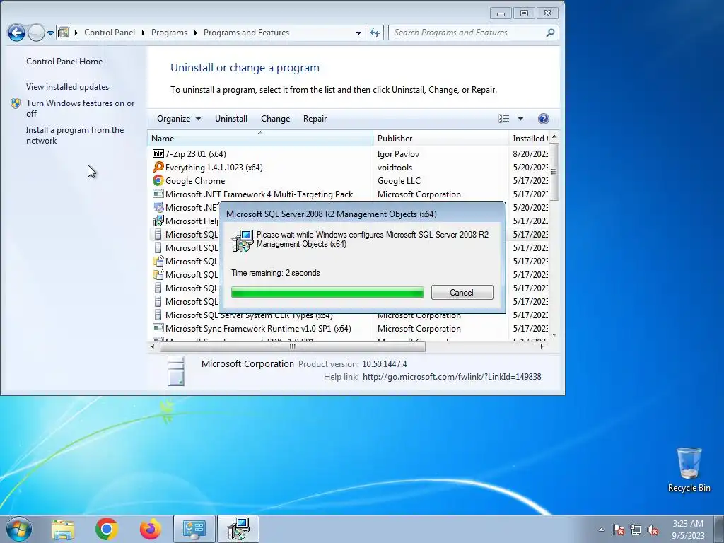Click the horizontal scrollbar thumb
This screenshot has width=724, height=543.
pos(292,346)
